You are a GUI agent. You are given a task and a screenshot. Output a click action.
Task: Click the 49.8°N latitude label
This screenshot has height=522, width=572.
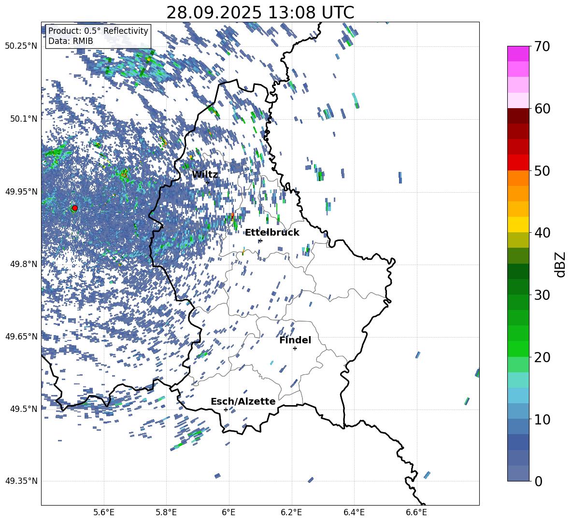point(24,264)
